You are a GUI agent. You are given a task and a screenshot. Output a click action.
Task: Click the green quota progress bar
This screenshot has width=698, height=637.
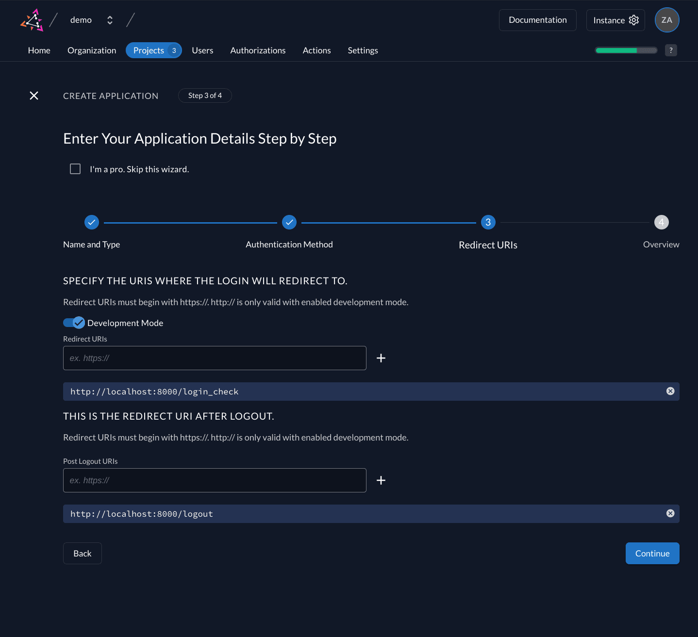pyautogui.click(x=626, y=50)
